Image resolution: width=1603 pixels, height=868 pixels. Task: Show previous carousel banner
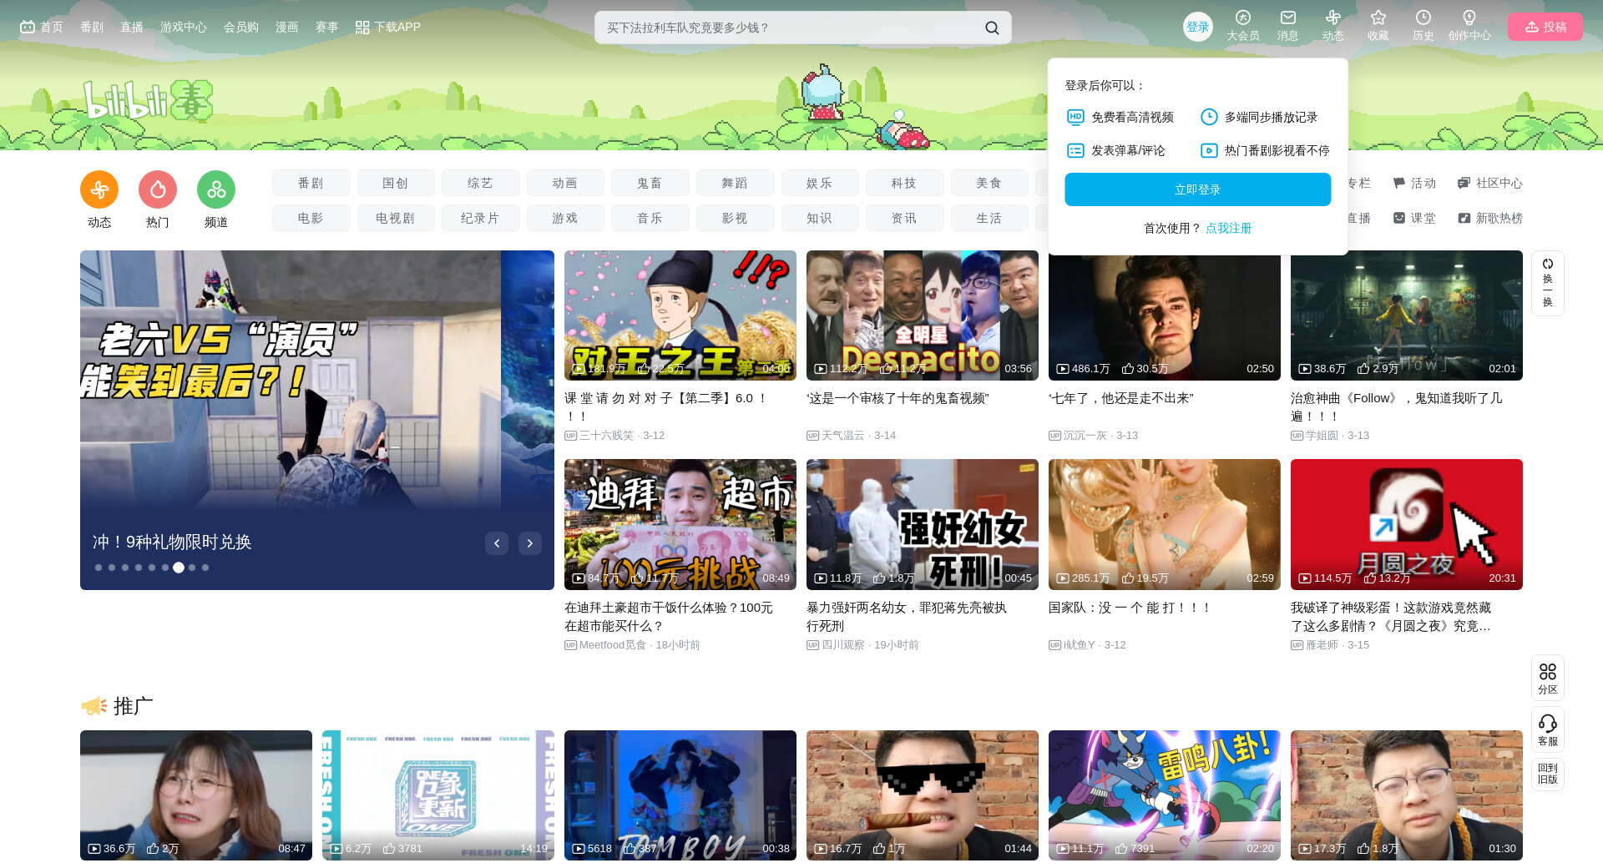(497, 543)
